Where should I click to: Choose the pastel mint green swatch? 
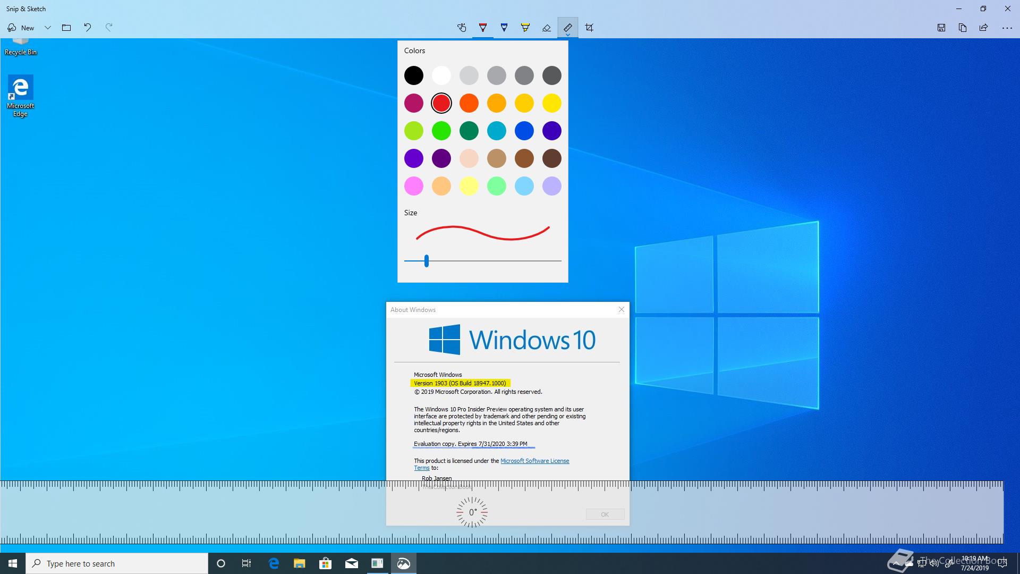497,186
